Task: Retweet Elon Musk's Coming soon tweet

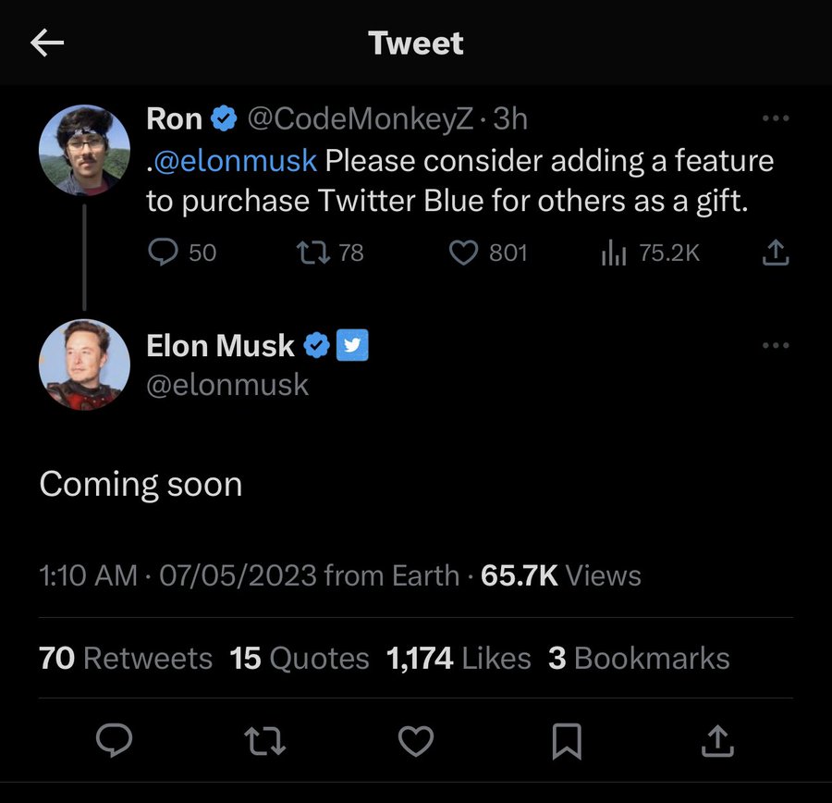Action: [x=265, y=741]
